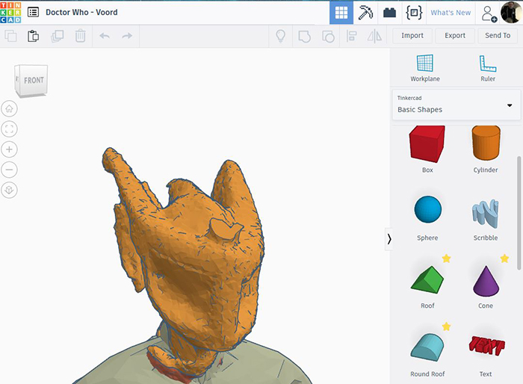The image size is (523, 384).
Task: Click the Align tool icon
Action: click(351, 36)
